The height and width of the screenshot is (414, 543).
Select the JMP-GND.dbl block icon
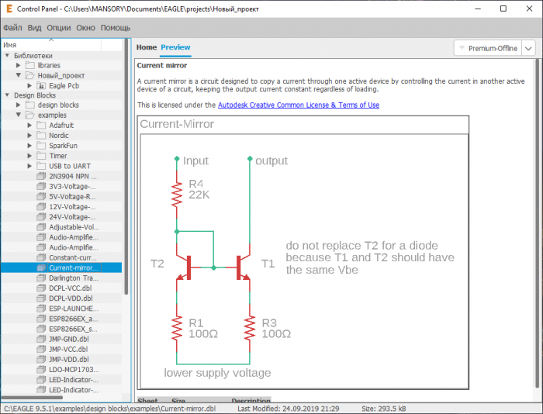[x=42, y=339]
